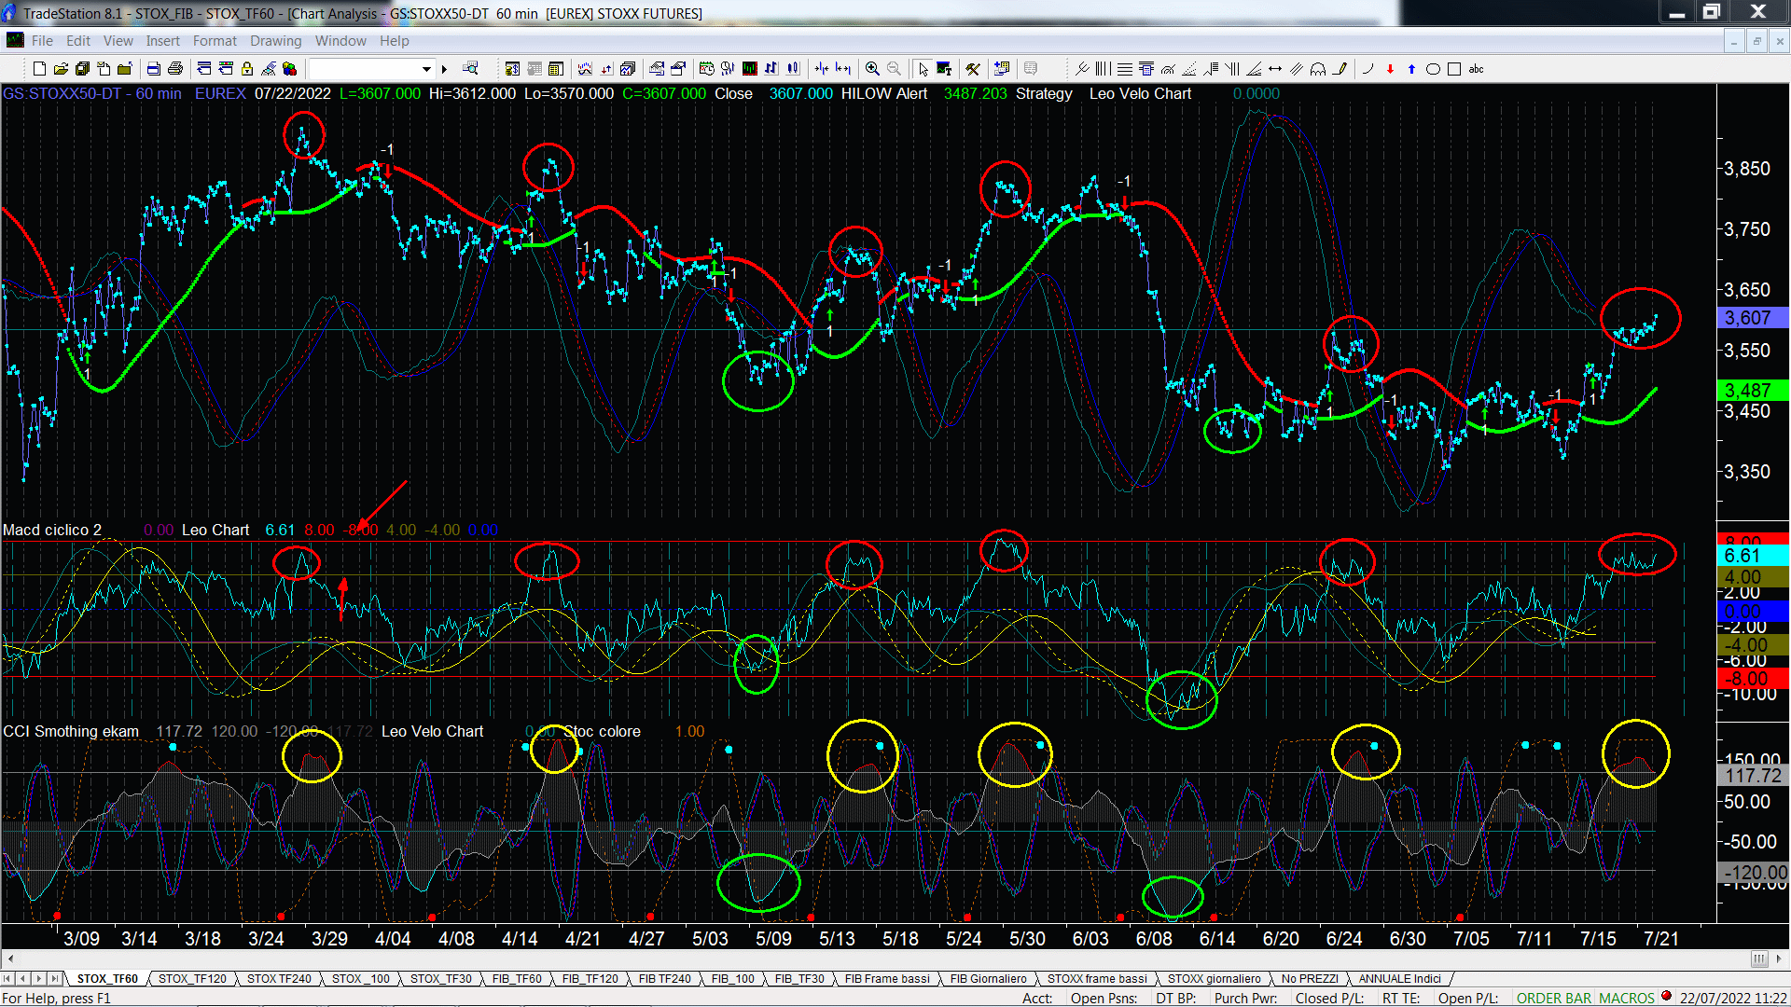The width and height of the screenshot is (1791, 1007).
Task: Click the scroll right arrow of chart scrollbar
Action: [x=1780, y=959]
